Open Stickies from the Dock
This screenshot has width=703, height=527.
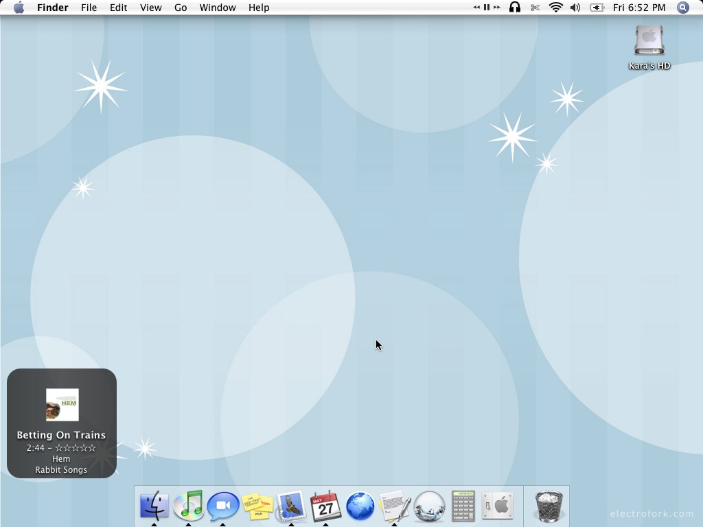pos(257,506)
